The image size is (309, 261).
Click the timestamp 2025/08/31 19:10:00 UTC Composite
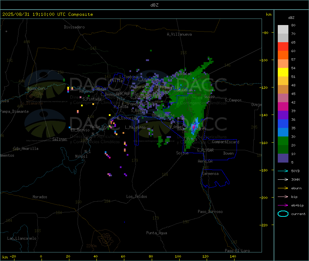tap(47, 14)
